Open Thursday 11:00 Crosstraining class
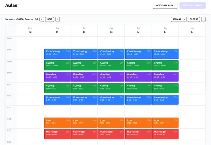Image resolution: width=211 pixels, height=145 pixels. (138, 99)
